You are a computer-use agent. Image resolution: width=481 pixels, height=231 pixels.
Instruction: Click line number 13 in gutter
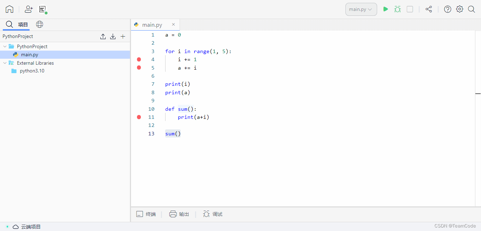(x=151, y=134)
